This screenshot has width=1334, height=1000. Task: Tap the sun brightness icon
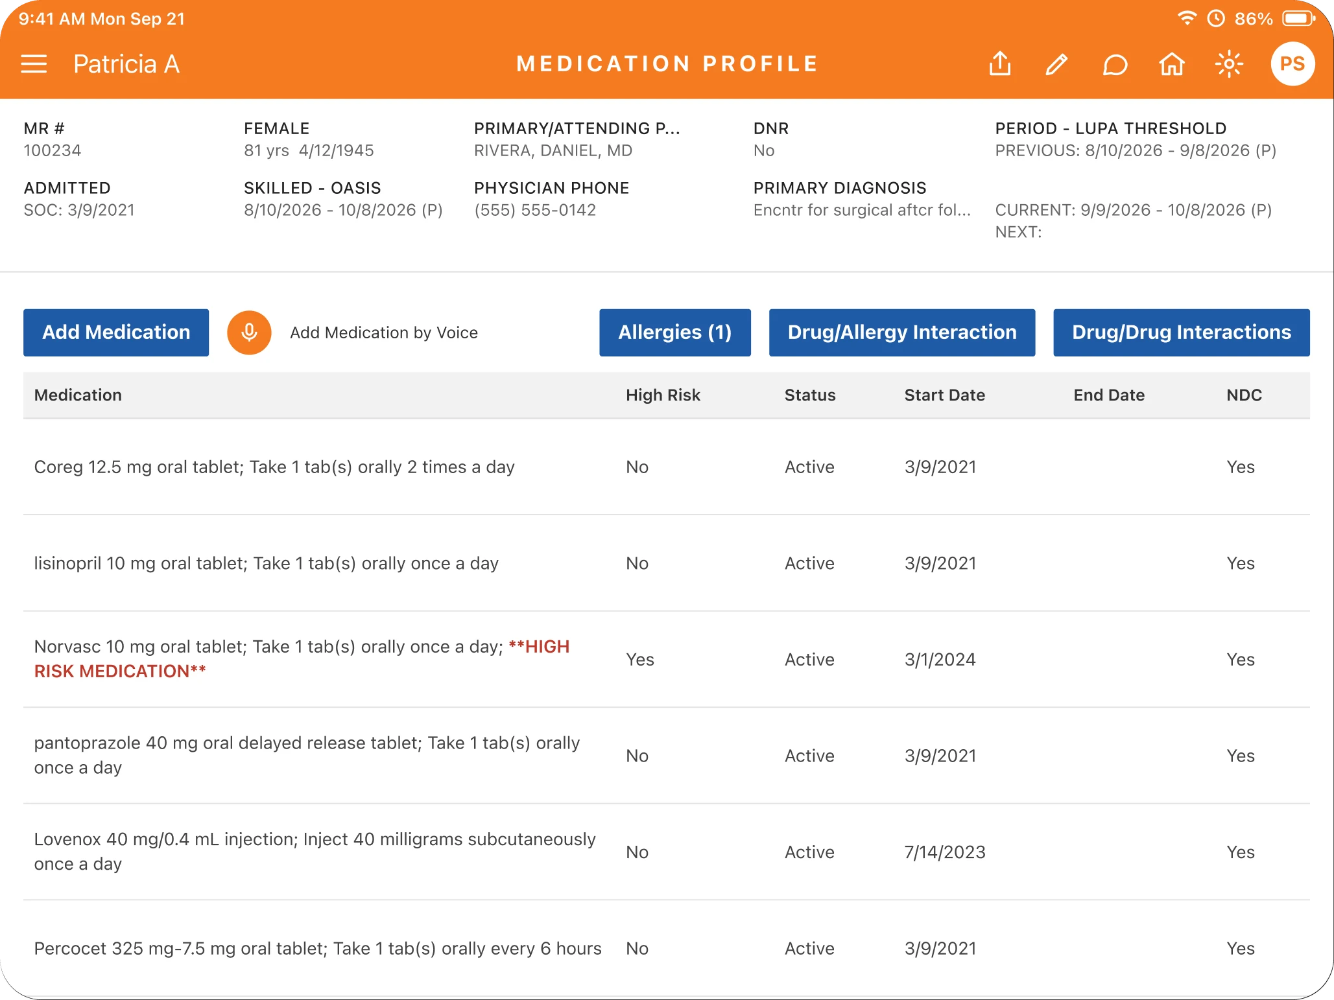[x=1229, y=64]
